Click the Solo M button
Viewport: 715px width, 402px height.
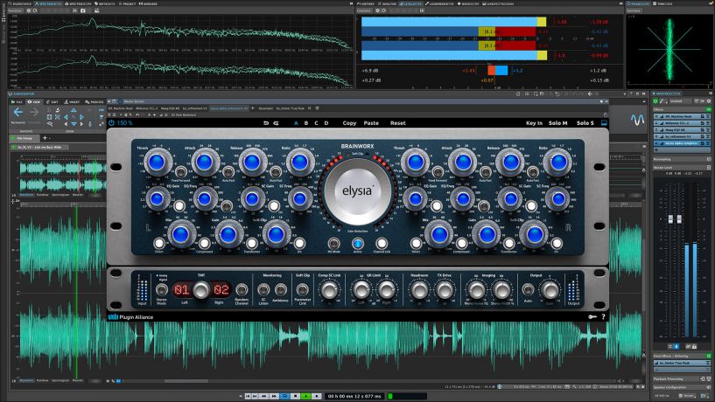(x=557, y=123)
